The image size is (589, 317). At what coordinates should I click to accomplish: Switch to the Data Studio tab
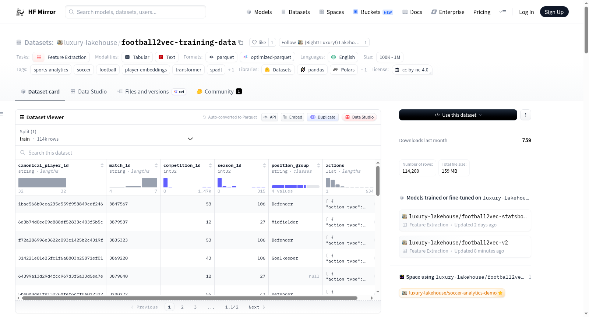pyautogui.click(x=89, y=92)
